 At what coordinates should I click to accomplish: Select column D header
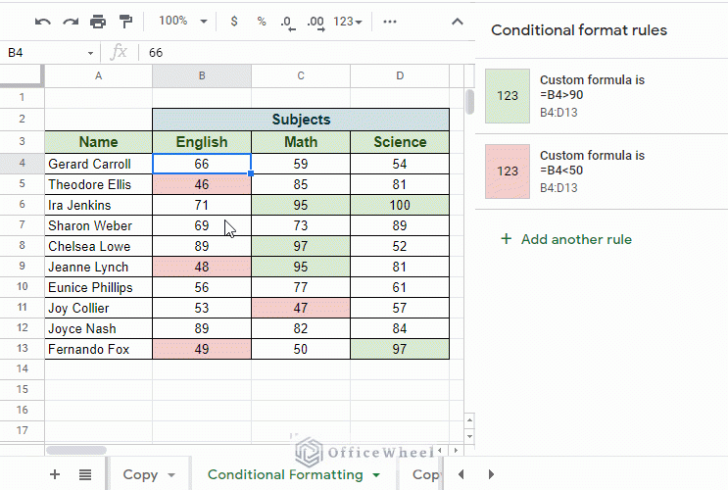click(400, 75)
